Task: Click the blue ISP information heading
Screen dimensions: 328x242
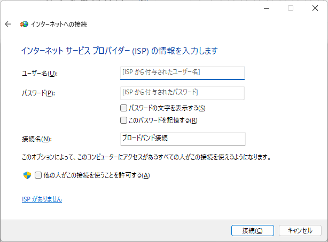Action: coord(119,51)
